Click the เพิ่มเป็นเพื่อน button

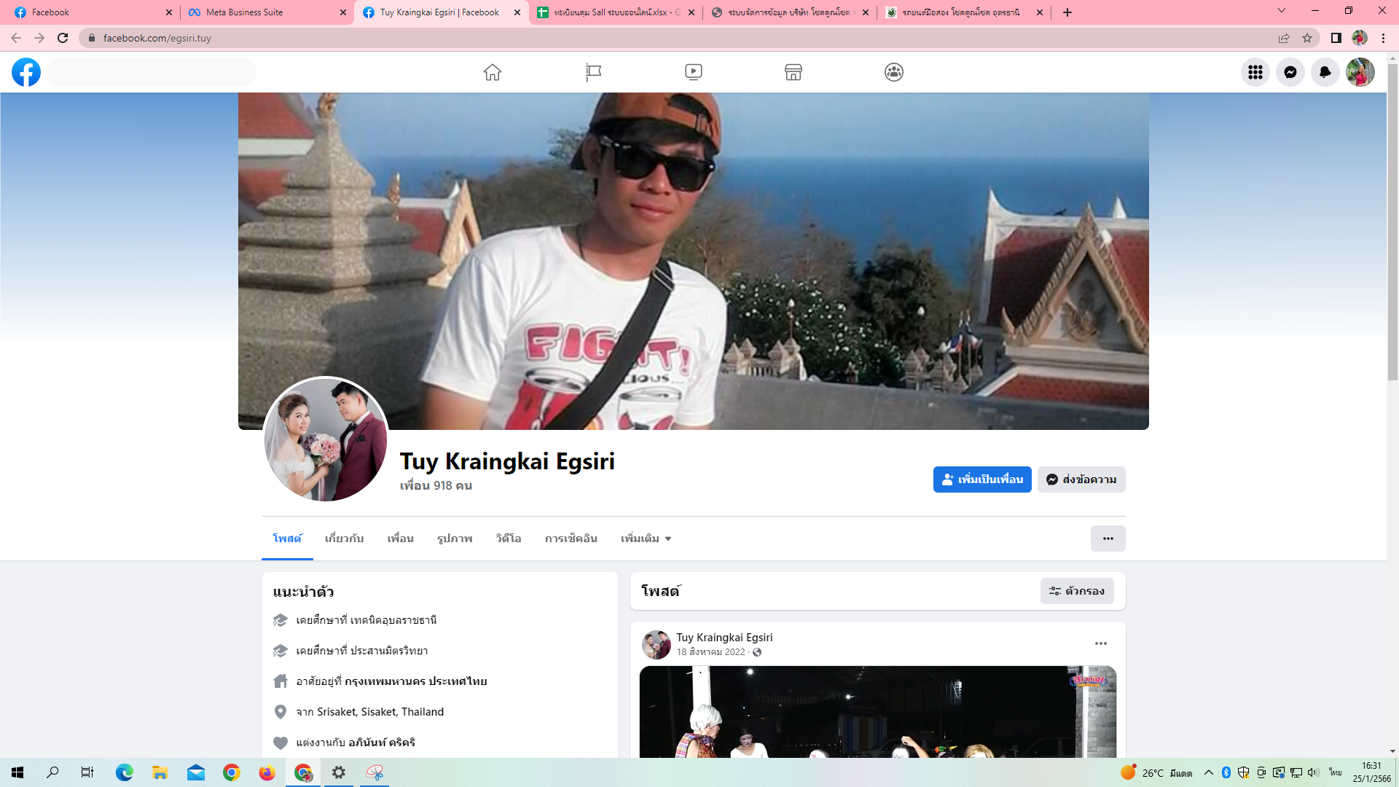(x=982, y=479)
